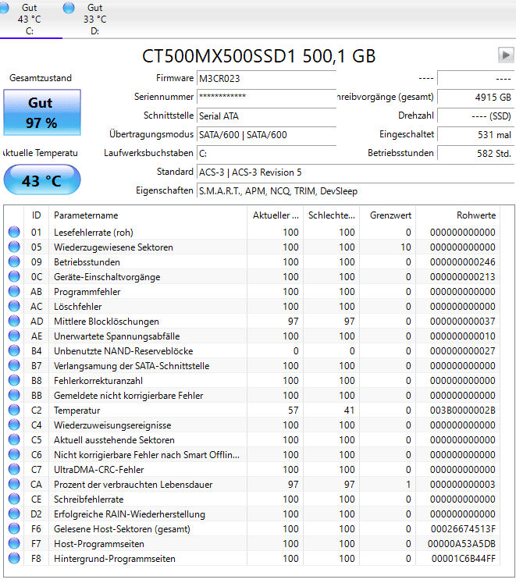Click status icon for Geräte-Einschaltvorgänge
This screenshot has width=516, height=583.
[x=14, y=276]
